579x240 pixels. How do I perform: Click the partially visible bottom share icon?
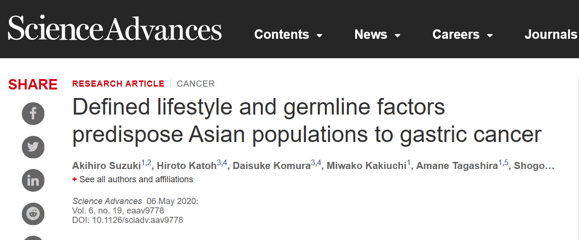click(x=33, y=238)
